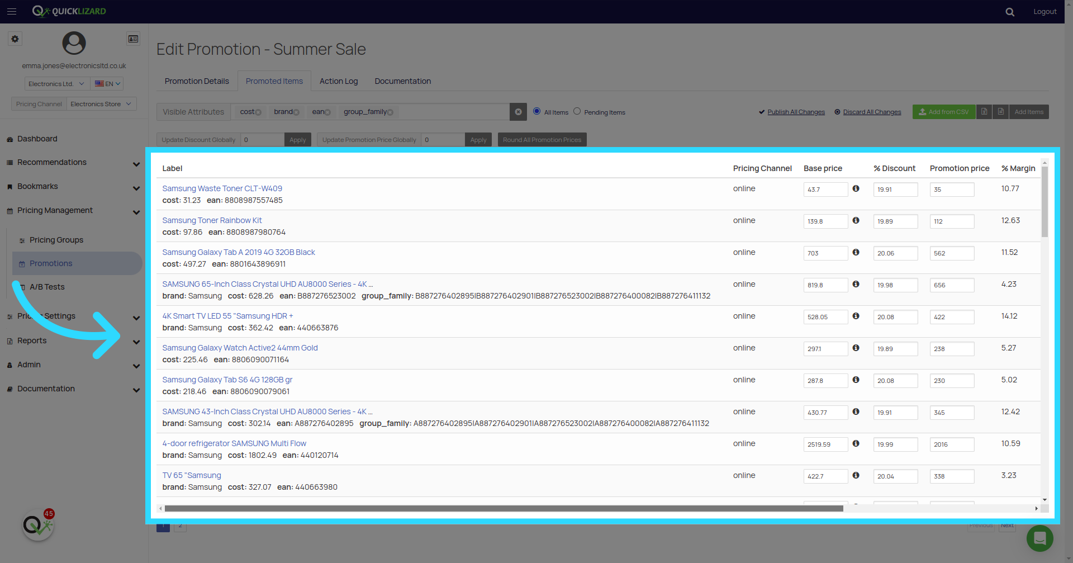Remove the brand attribute tag

pos(296,112)
